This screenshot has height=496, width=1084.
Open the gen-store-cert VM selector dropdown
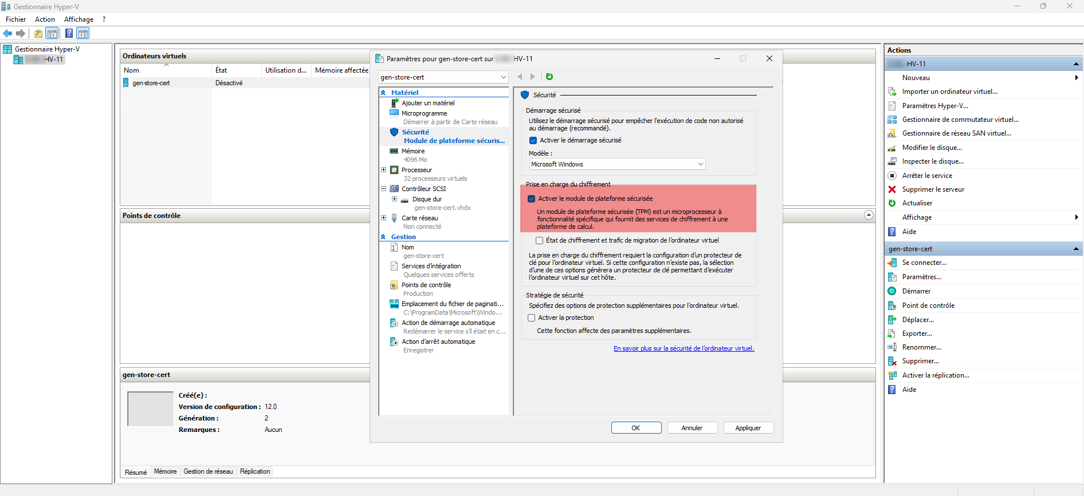[443, 77]
